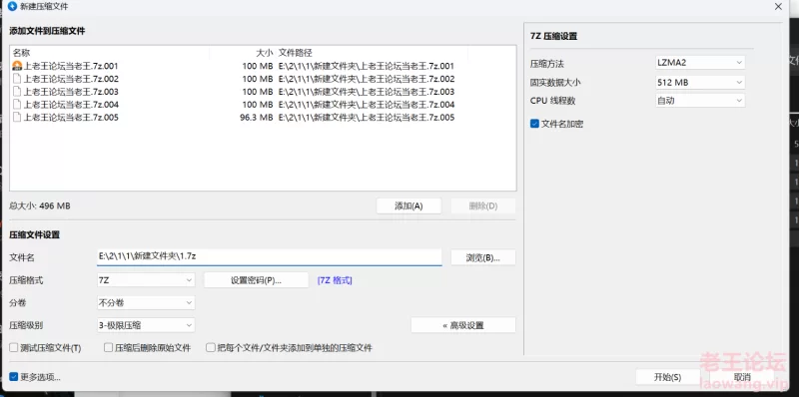The image size is (799, 397).
Task: Enable 测试压缩文件(T) checkbox
Action: pyautogui.click(x=14, y=348)
